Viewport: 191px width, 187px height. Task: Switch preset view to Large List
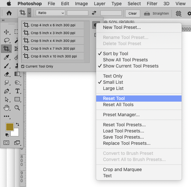pyautogui.click(x=139, y=88)
